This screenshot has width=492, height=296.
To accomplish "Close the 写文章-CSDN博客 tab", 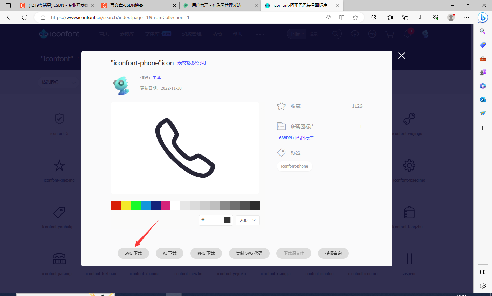I will coord(174,5).
